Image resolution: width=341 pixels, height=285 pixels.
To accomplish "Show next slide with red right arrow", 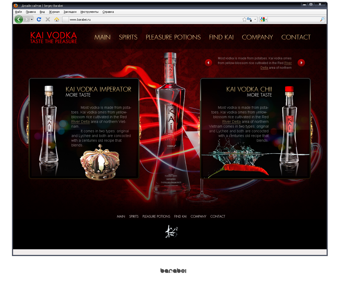I will [x=301, y=63].
